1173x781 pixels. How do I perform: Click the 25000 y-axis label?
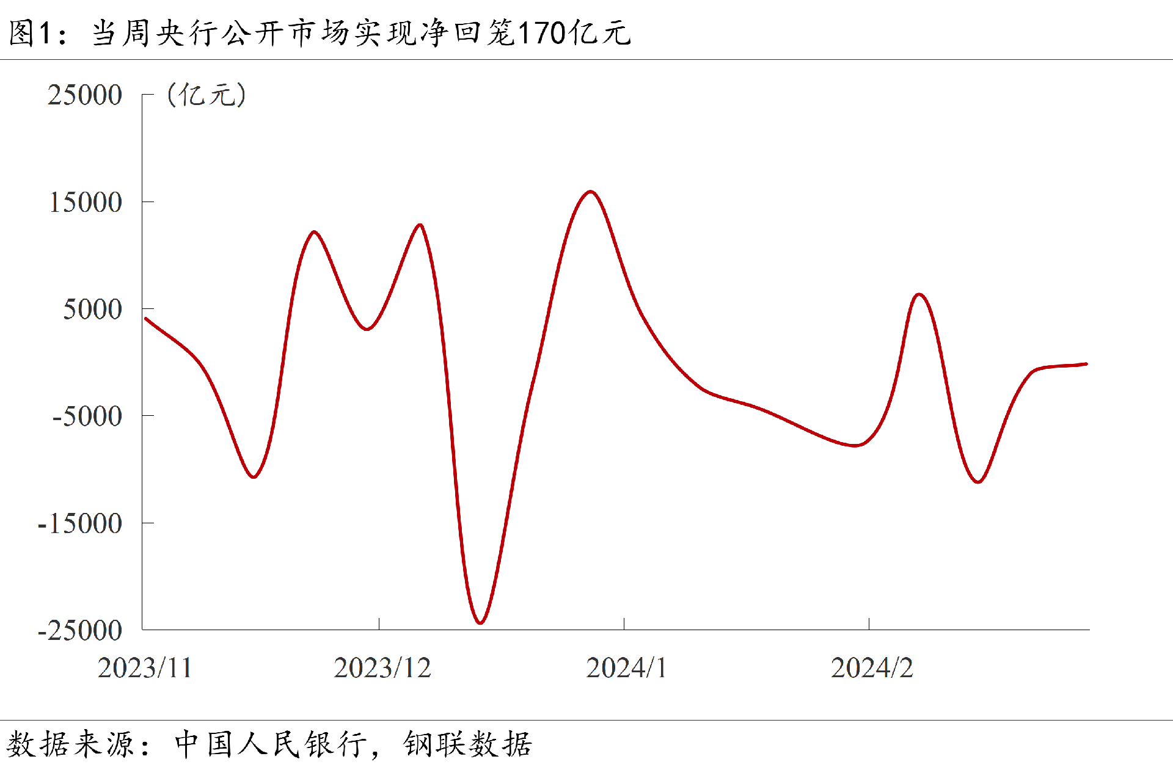pos(85,95)
